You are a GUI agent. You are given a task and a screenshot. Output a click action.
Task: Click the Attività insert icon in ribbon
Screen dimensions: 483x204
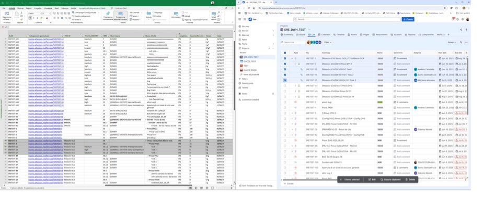149,15
